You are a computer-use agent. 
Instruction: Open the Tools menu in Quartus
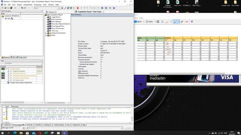tap(44, 5)
